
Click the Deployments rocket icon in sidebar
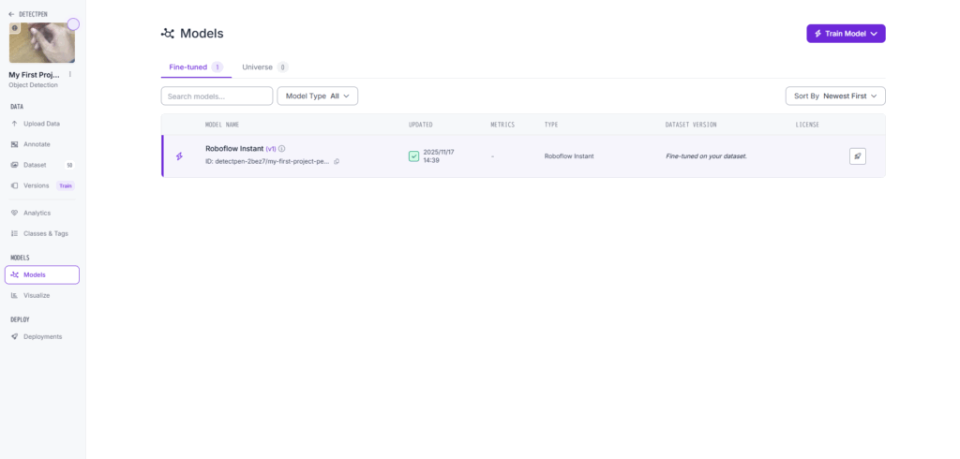(14, 336)
